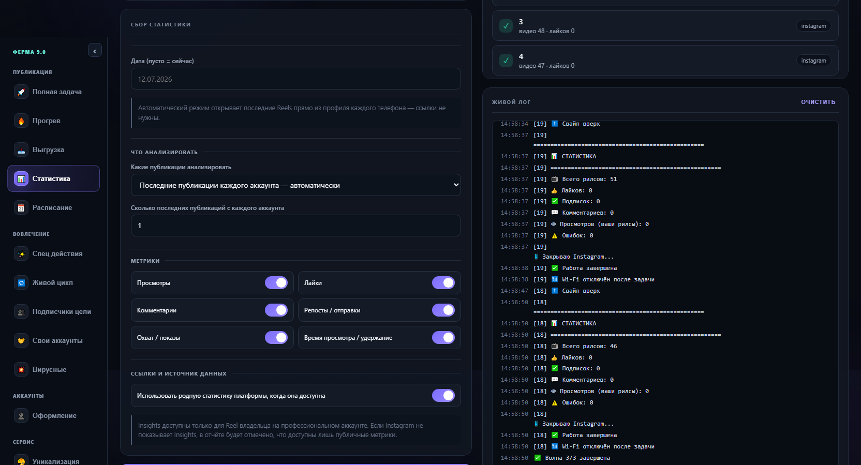This screenshot has height=465, width=861.
Task: Toggle native platform statistics usage switch
Action: point(443,396)
